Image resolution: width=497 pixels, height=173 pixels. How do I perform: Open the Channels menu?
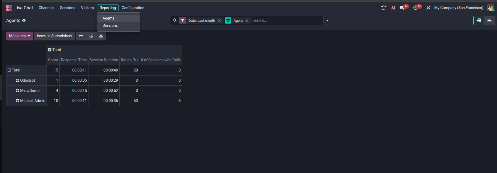coord(46,8)
